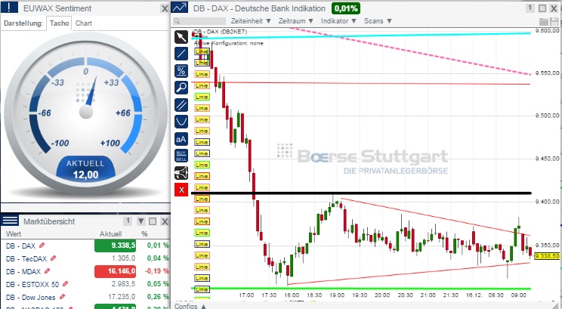Click the hamburger menu icon of Marktübersicht
The image size is (562, 309).
(x=10, y=221)
